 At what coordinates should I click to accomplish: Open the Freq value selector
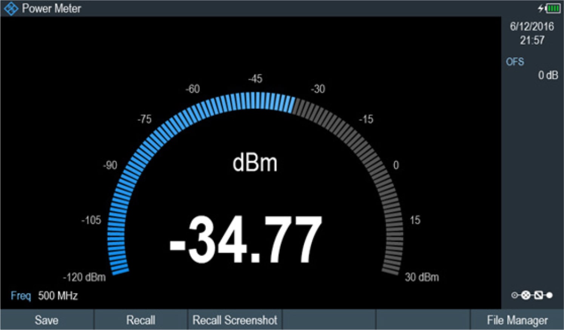(x=21, y=296)
